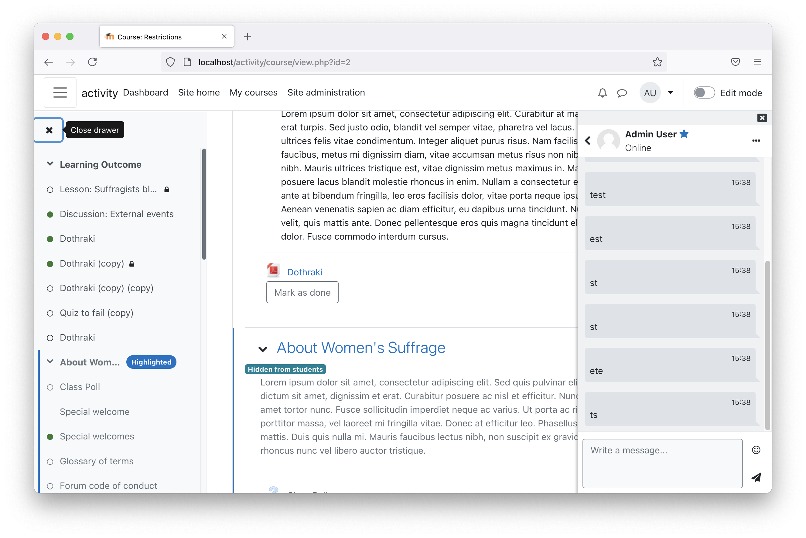806x538 pixels.
Task: Send the message with paper plane icon
Action: 756,477
